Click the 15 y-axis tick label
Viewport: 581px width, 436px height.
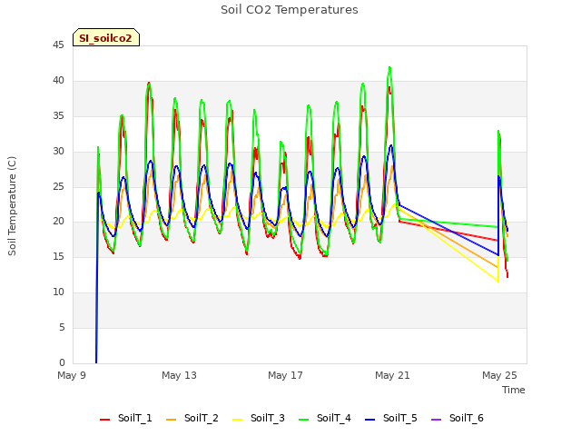click(58, 256)
